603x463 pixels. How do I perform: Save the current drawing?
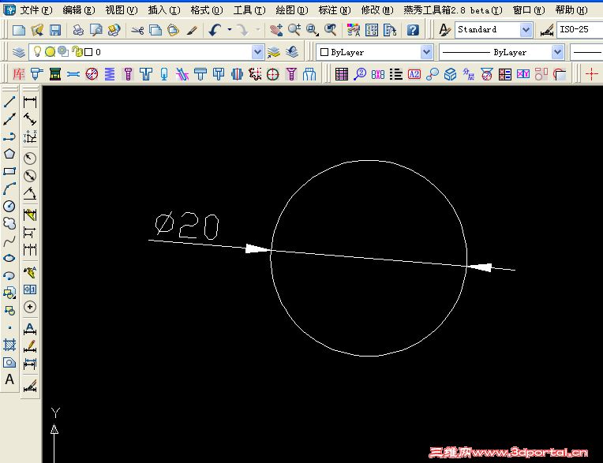(x=55, y=30)
